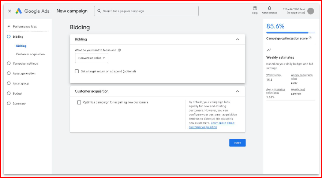Check optimize for acquiring new customers

[x=79, y=102]
